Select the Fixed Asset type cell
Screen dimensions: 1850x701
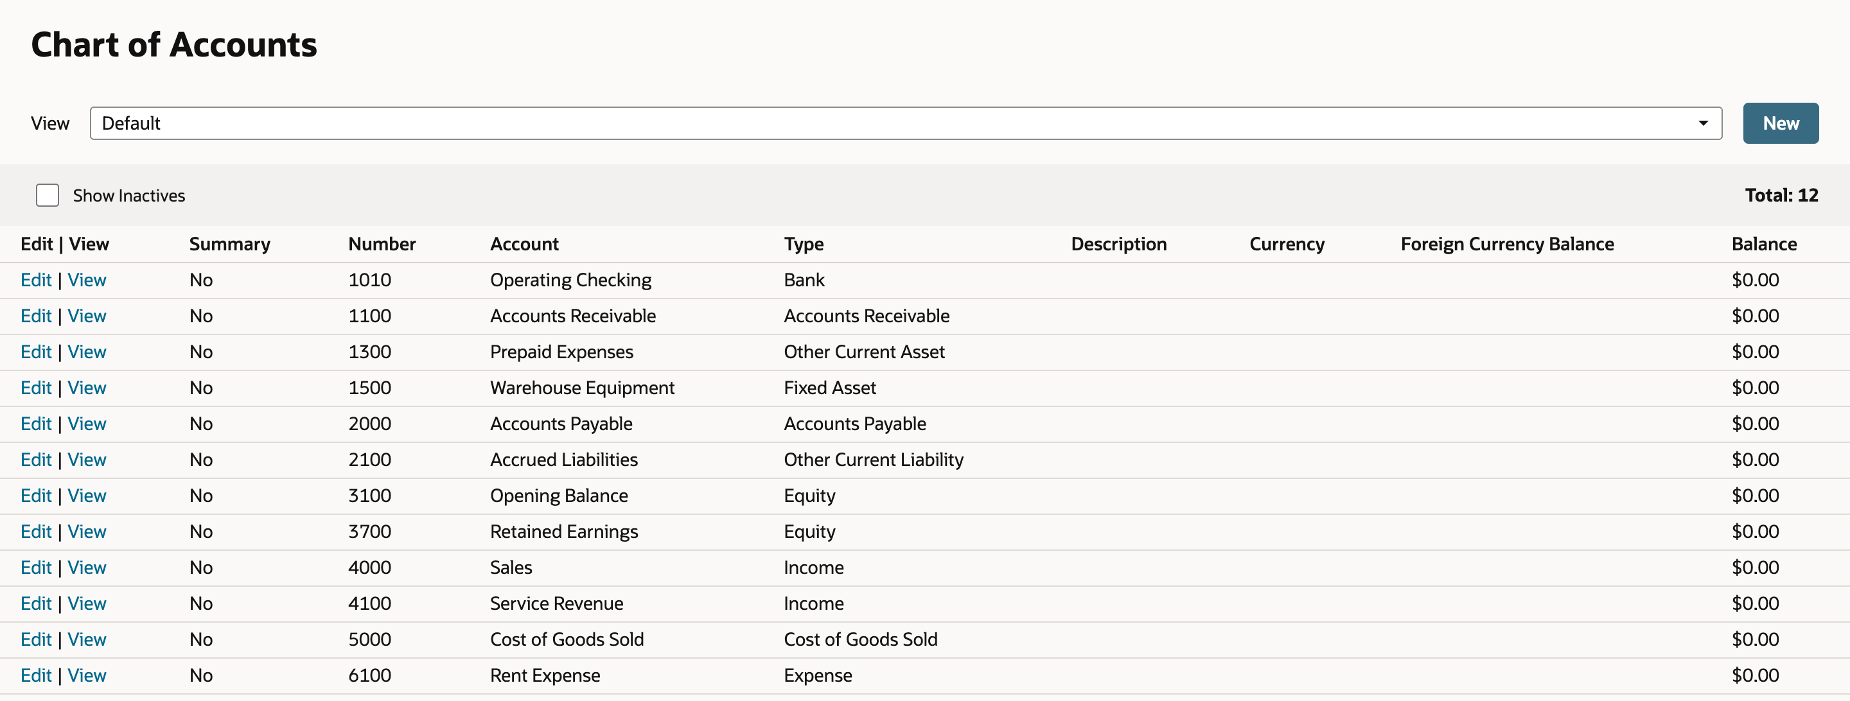click(x=829, y=388)
